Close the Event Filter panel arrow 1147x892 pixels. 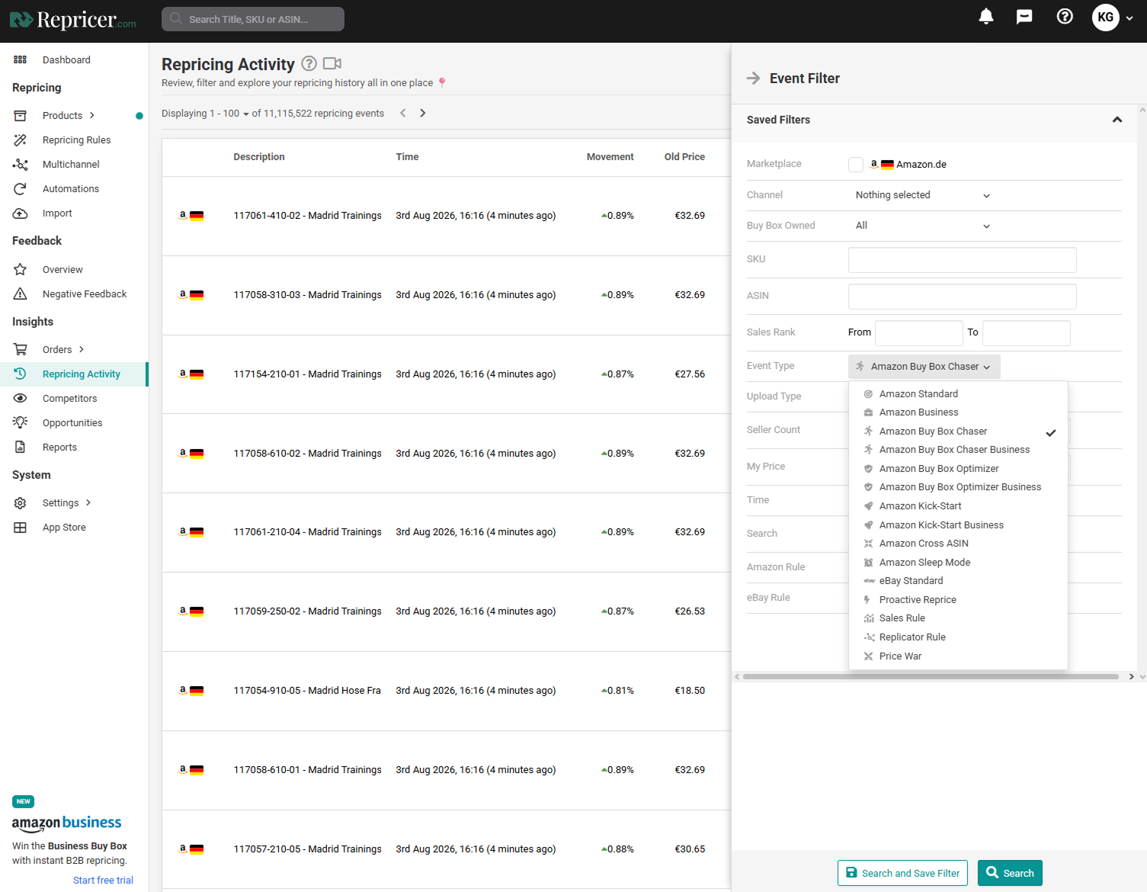click(x=754, y=79)
